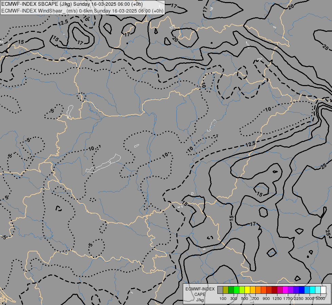Viewport: 332px width, 305px height.
Task: Click the orange swatch after the 700 tick
Action: pos(258,290)
